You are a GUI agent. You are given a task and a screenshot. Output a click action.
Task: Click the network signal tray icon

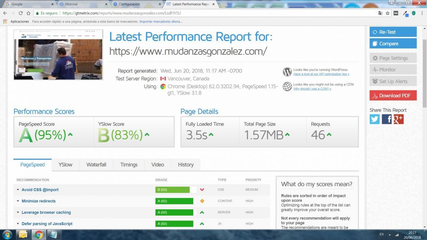pyautogui.click(x=397, y=235)
